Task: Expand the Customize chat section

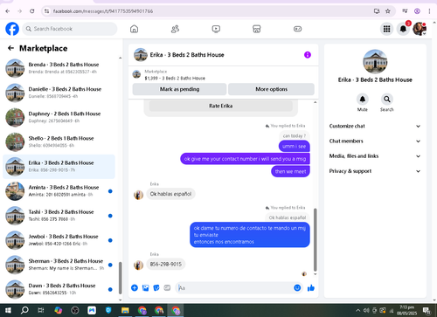Action: (375, 126)
